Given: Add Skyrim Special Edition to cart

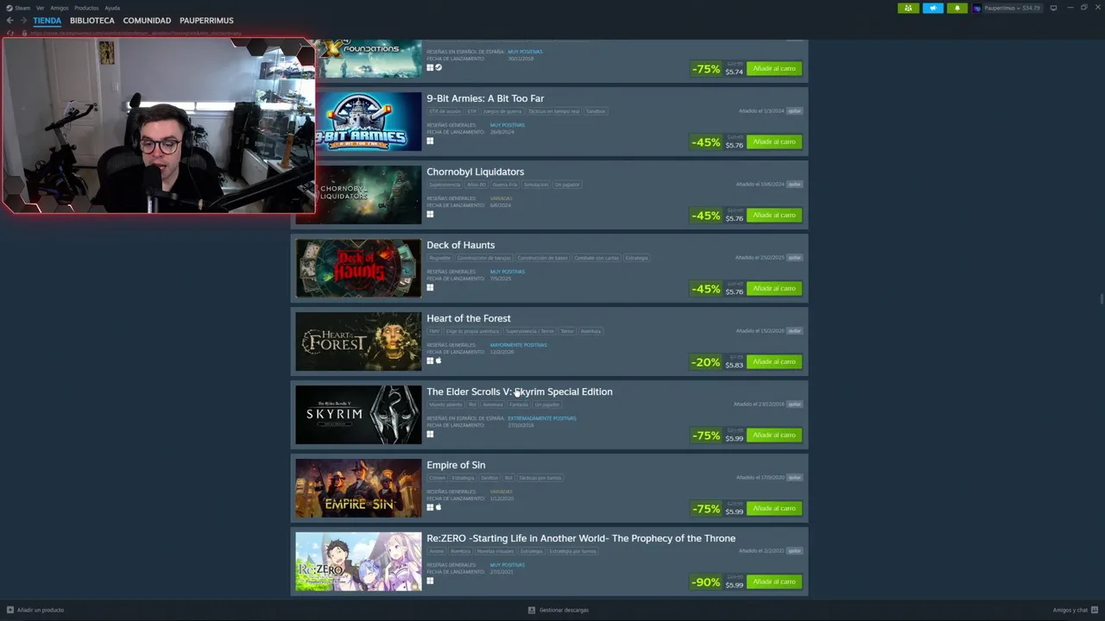Looking at the screenshot, I should (774, 435).
